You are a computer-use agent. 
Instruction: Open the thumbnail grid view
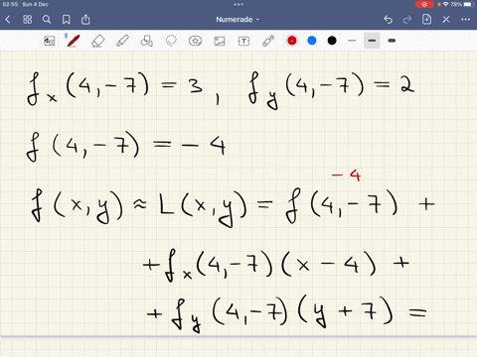coord(28,20)
